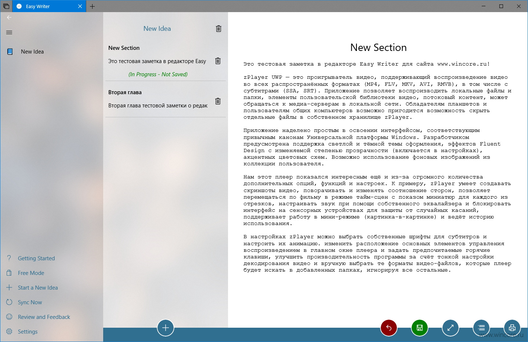Switch to Free Mode
The height and width of the screenshot is (342, 528).
(x=31, y=273)
